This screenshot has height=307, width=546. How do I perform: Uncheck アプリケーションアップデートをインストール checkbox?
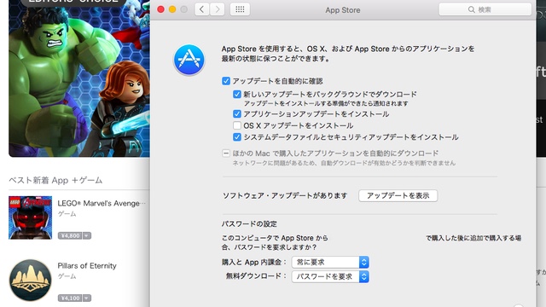(x=237, y=113)
